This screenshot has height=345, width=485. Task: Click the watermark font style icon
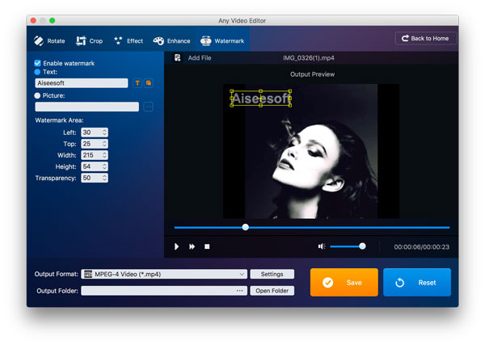tap(137, 82)
